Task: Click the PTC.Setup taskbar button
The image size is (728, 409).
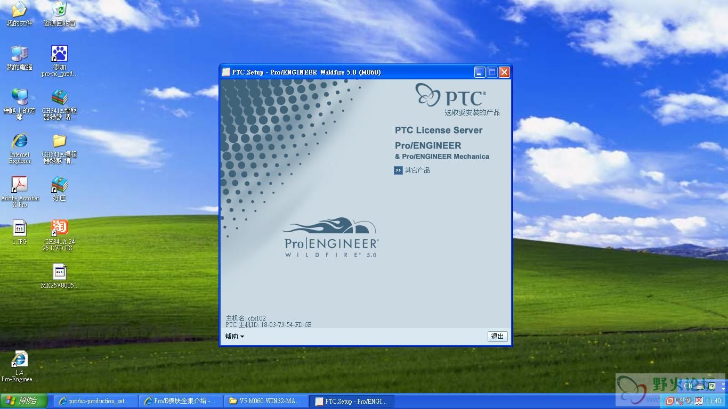Action: pos(351,401)
